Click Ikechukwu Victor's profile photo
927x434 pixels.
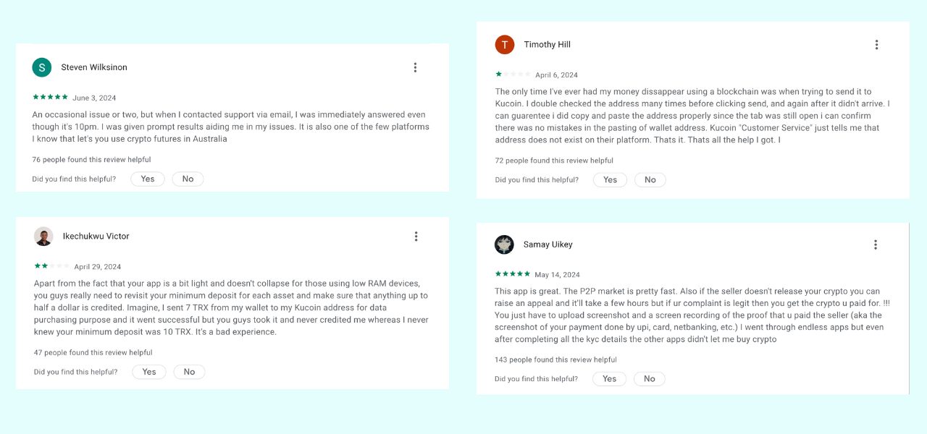coord(43,237)
